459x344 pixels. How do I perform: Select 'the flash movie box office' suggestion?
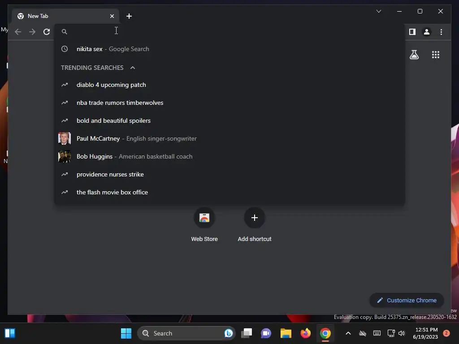(x=229, y=192)
